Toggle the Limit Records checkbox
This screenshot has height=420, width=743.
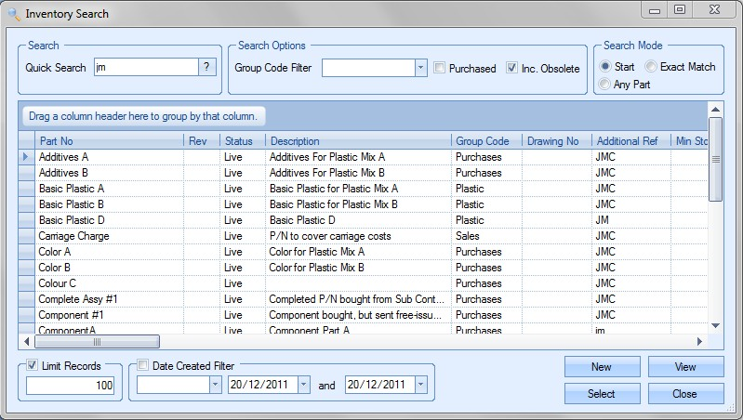click(x=33, y=366)
